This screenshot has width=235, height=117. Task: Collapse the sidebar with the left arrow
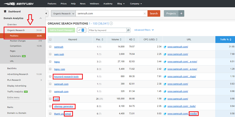click(46, 13)
